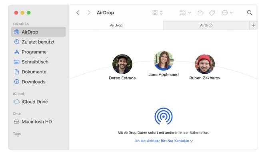Click the Dokumente document icon
The width and height of the screenshot is (272, 161).
click(x=17, y=72)
